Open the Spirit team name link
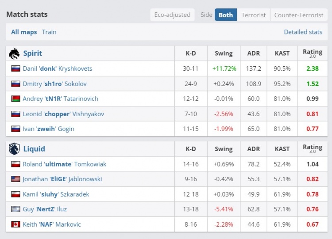The image size is (332, 239). click(33, 53)
